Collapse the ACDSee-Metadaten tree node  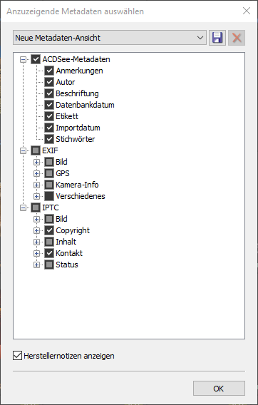pyautogui.click(x=24, y=59)
